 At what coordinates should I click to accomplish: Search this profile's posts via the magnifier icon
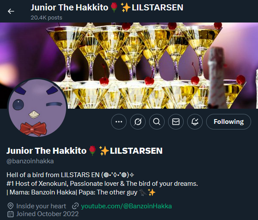157,122
